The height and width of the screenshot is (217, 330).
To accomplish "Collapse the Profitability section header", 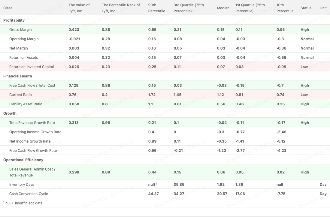I will pos(14,20).
